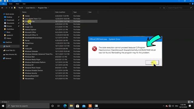Select Local Disk (C:) in the address path
Screen dimensions: 194x109
tap(30, 8)
